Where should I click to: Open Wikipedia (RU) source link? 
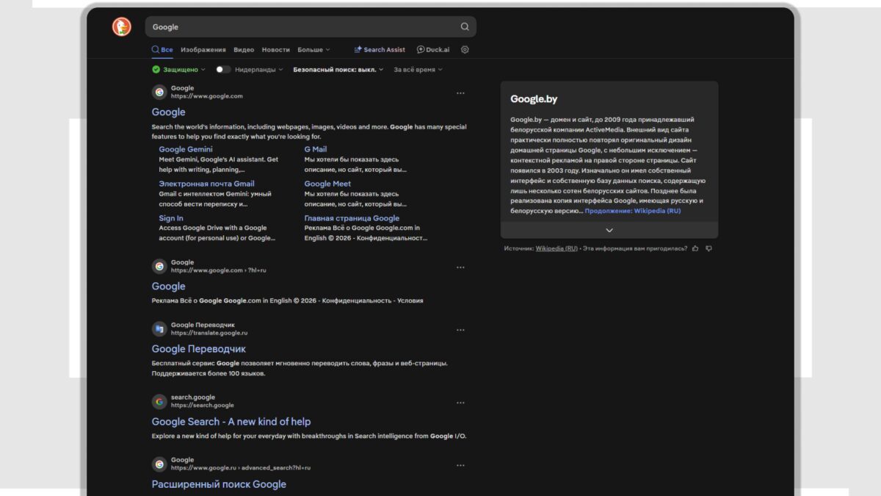556,248
